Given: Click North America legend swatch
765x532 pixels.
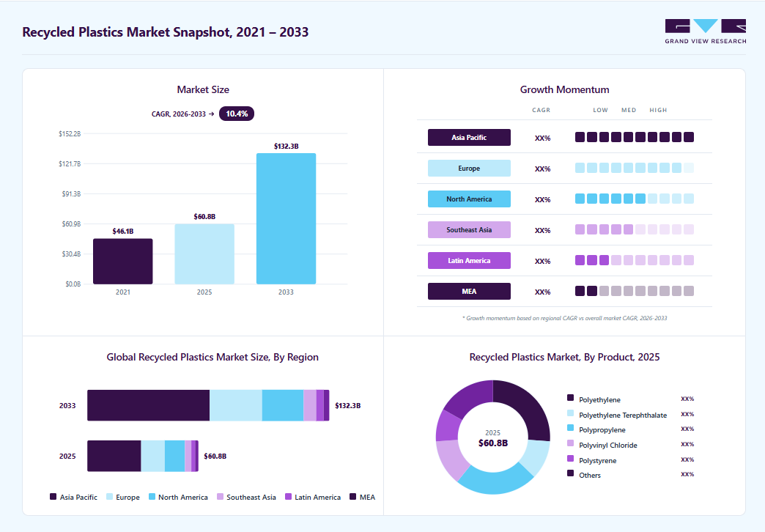Looking at the screenshot, I should tap(152, 496).
